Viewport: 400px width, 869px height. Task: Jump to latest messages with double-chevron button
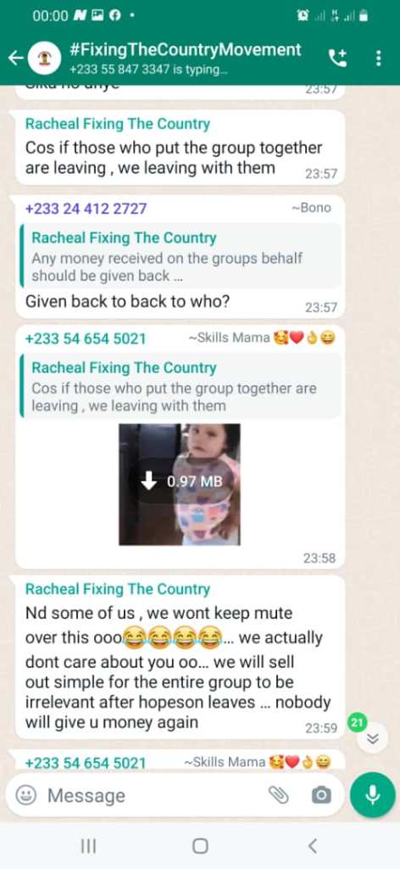(372, 739)
